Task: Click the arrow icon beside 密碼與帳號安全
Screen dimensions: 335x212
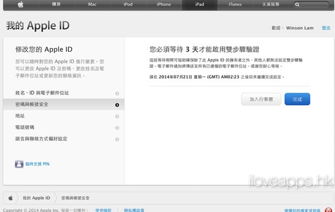Action: click(x=117, y=105)
